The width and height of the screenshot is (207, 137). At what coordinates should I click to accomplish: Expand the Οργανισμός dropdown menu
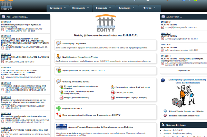(x=57, y=8)
